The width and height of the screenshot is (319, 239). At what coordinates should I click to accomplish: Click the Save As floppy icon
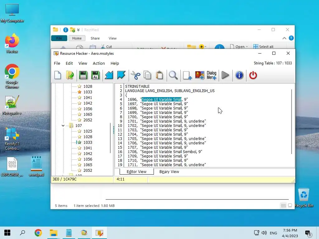pos(95,75)
